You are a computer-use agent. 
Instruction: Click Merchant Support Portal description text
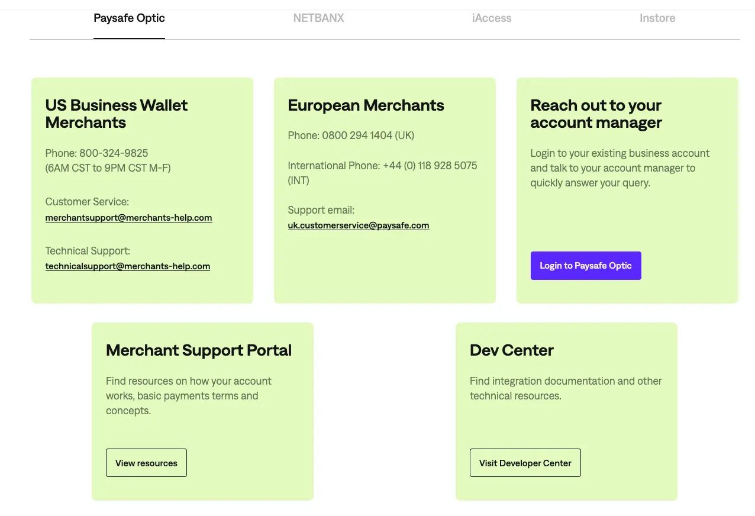(x=189, y=396)
